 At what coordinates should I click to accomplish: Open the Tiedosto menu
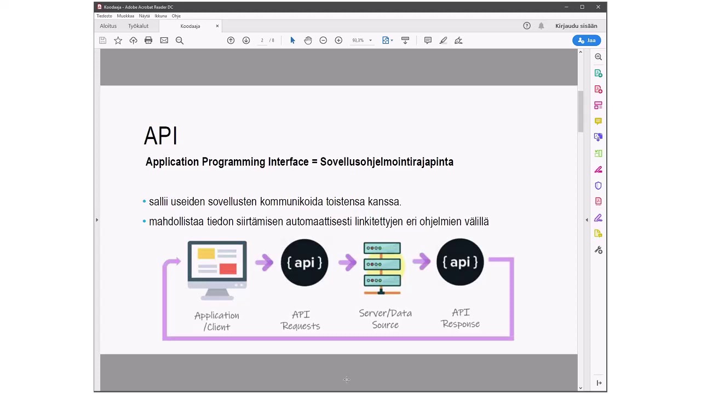coord(104,16)
